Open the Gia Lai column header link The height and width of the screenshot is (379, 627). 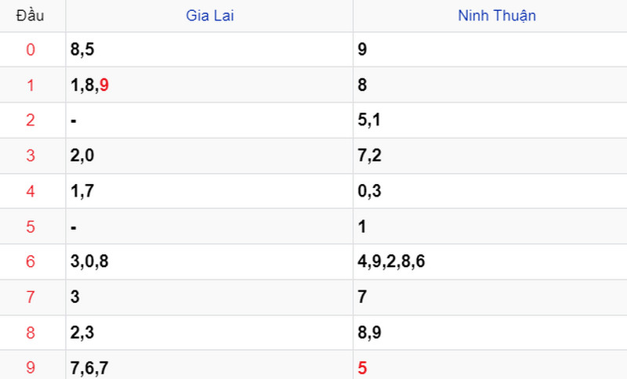tap(209, 16)
